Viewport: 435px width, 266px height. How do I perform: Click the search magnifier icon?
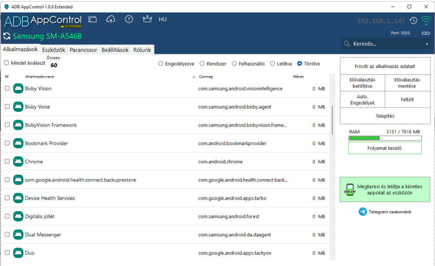[x=347, y=44]
